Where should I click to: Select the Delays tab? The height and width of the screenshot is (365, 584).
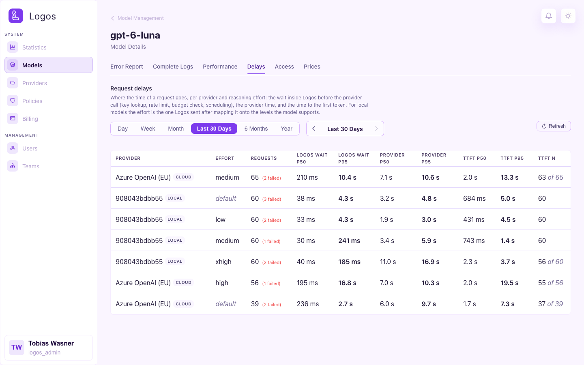click(256, 67)
